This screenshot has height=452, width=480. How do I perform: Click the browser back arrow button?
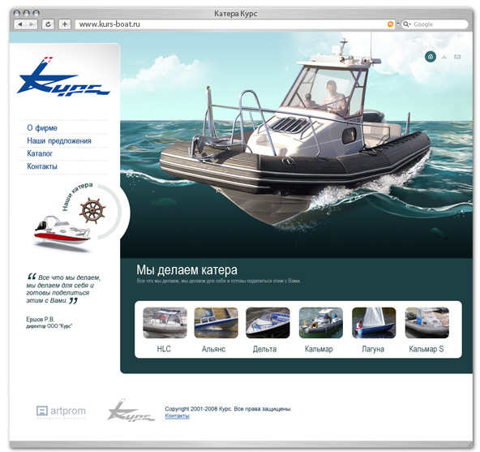click(x=20, y=24)
